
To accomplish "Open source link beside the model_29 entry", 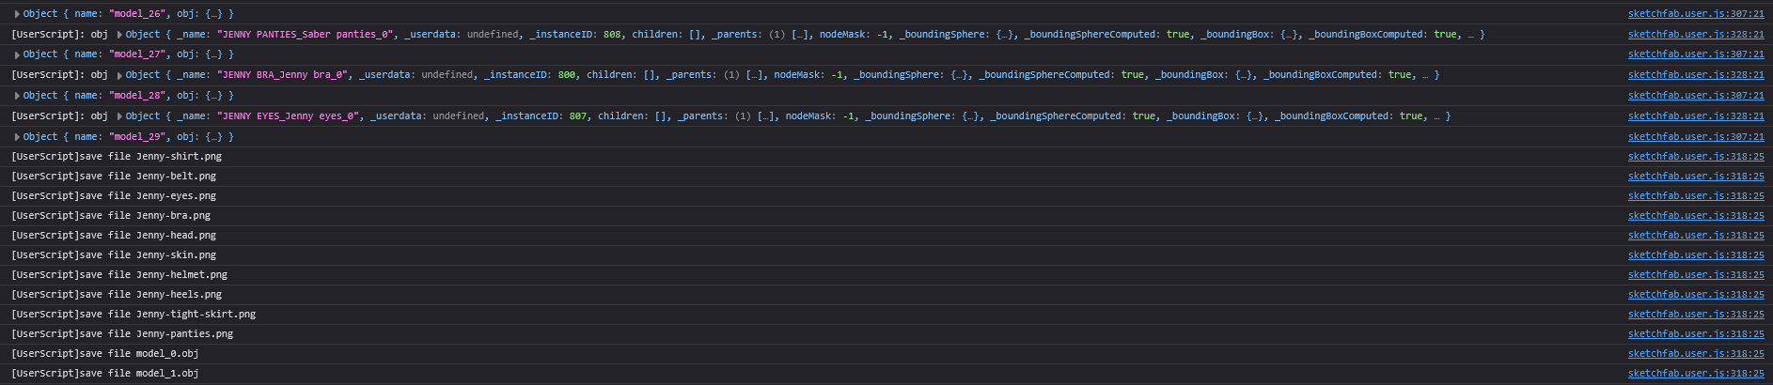I will 1696,137.
